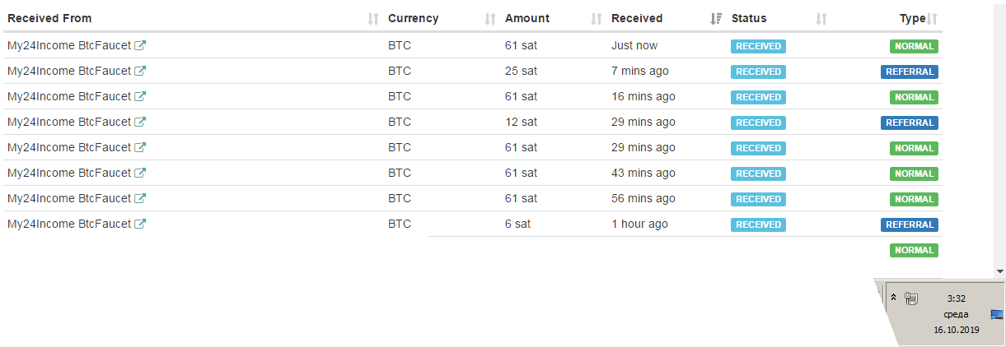Click RECEIVED badge in the Just now row
This screenshot has height=347, width=1006.
[x=758, y=46]
